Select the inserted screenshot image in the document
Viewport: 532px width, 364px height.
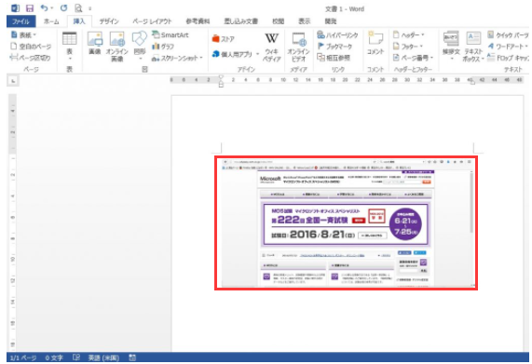[x=346, y=223]
